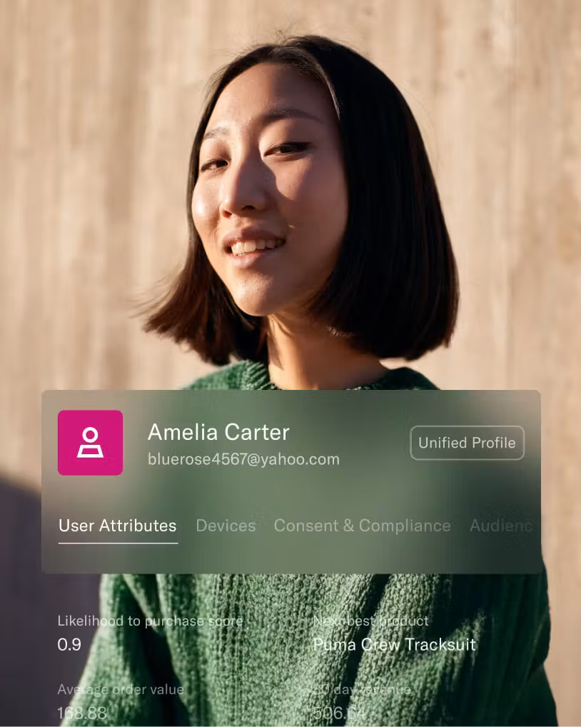Select the person silhouette icon on the badge
Image resolution: width=581 pixels, height=727 pixels.
(90, 443)
